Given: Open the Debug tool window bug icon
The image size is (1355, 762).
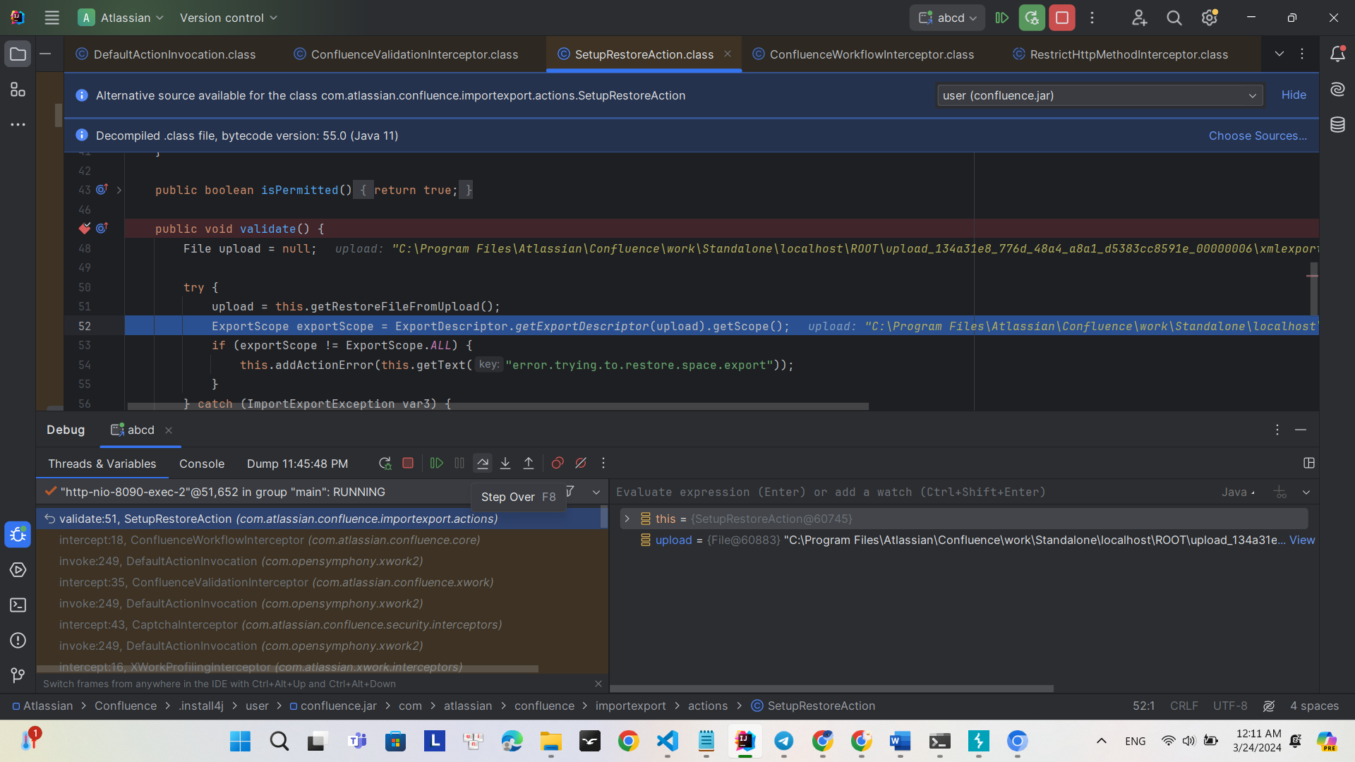Looking at the screenshot, I should [x=18, y=535].
